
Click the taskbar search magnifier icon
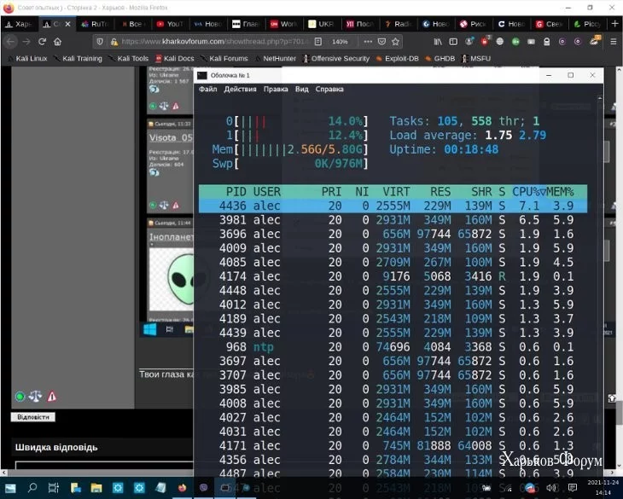pos(32,487)
